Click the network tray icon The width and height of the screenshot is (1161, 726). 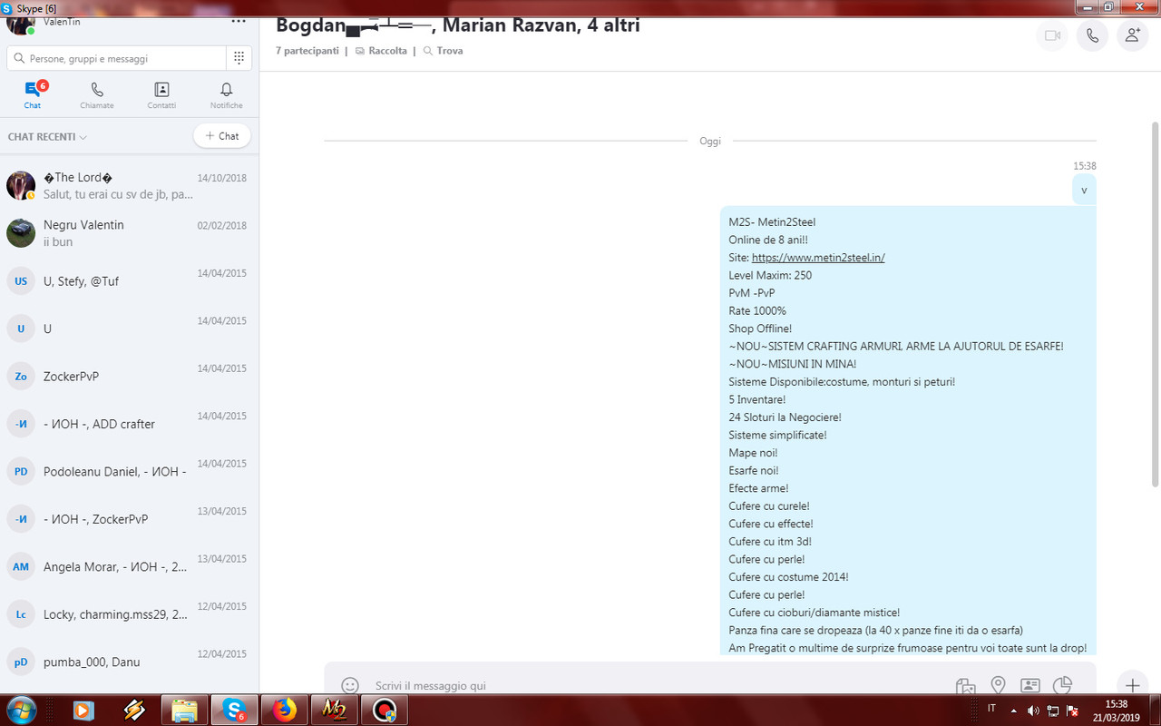pyautogui.click(x=1053, y=710)
